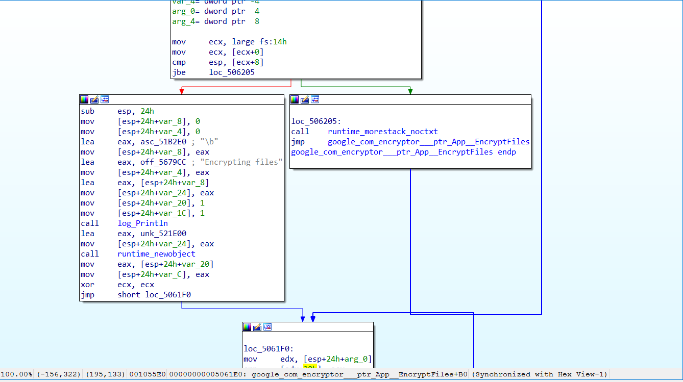
Task: Set node color of loc_5061F0 block
Action: (247, 327)
